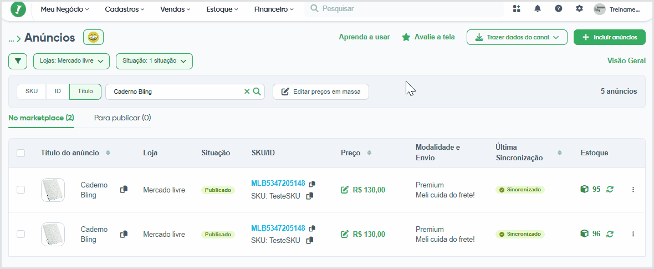The height and width of the screenshot is (269, 654).
Task: Click the user avatar picture
Action: click(600, 9)
